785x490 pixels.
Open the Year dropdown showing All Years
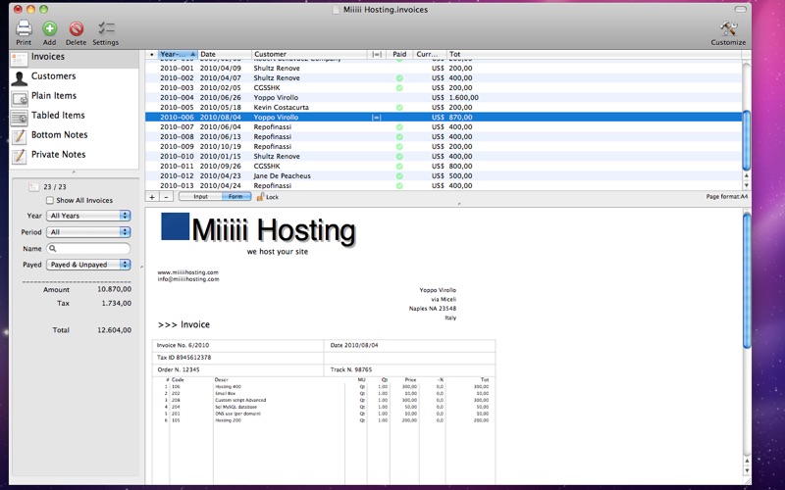[88, 216]
